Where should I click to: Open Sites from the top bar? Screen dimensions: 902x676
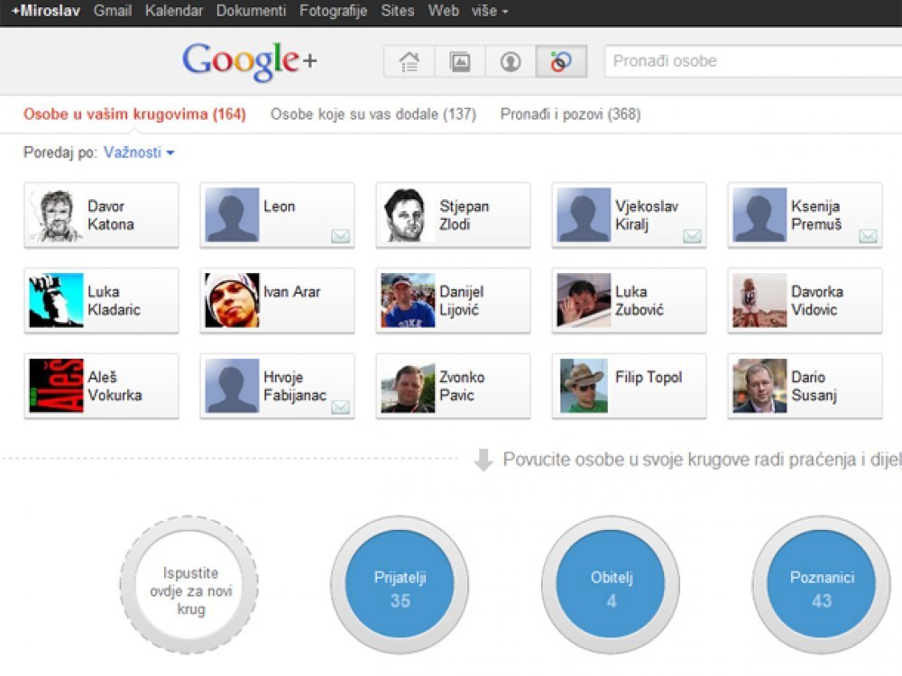[x=398, y=11]
